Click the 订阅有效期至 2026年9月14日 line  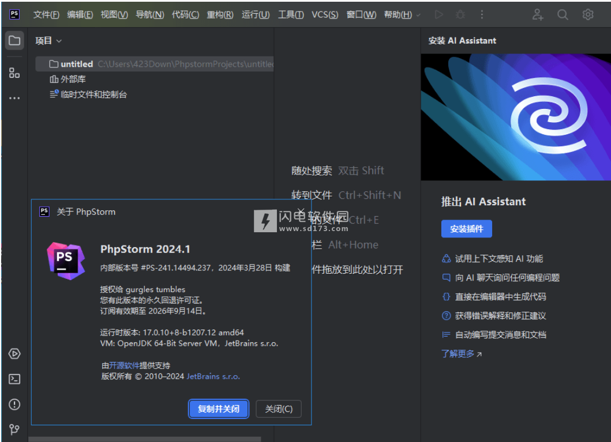pos(153,311)
